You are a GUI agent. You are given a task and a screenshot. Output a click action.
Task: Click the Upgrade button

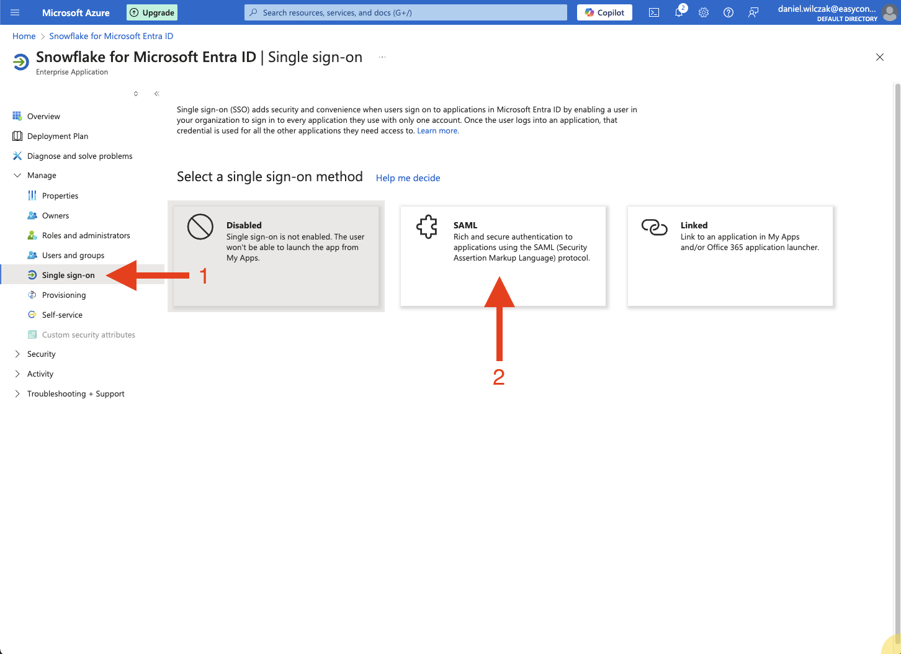pos(152,12)
